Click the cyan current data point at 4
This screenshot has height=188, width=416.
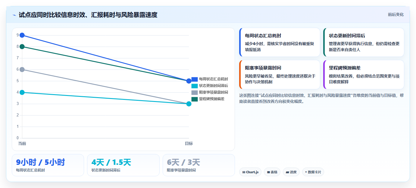point(22,92)
